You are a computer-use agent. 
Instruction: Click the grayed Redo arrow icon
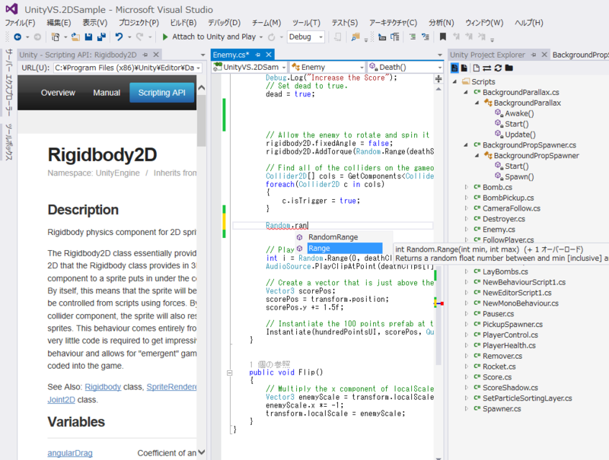[139, 36]
